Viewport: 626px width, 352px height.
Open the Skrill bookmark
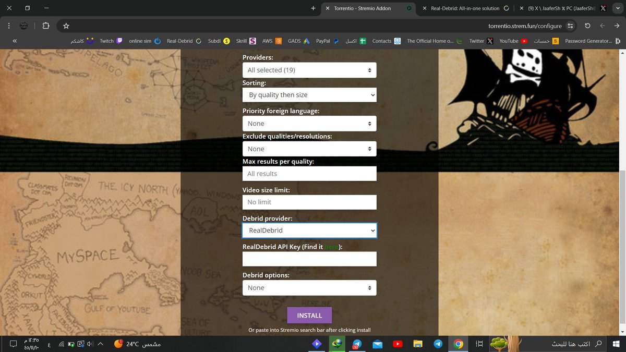(246, 41)
